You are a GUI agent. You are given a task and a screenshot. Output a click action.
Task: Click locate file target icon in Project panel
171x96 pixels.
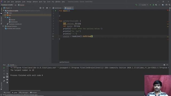[x=40, y=8]
